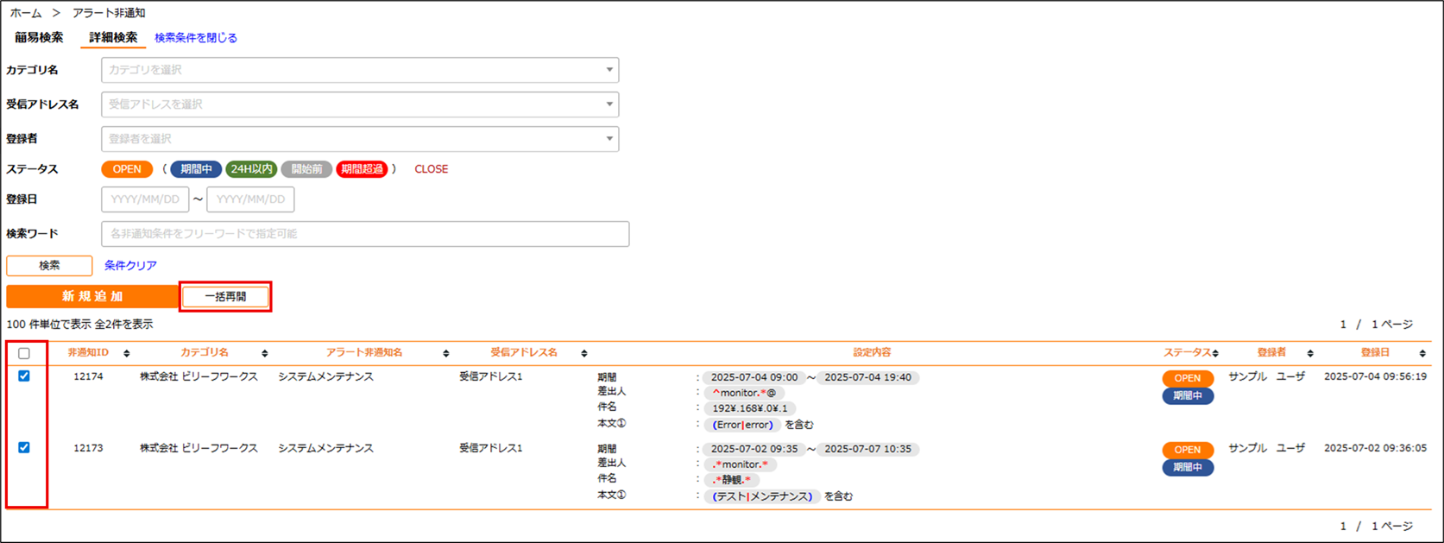Click the 100 件単位で表示 全2件を表示 text

pos(79,325)
